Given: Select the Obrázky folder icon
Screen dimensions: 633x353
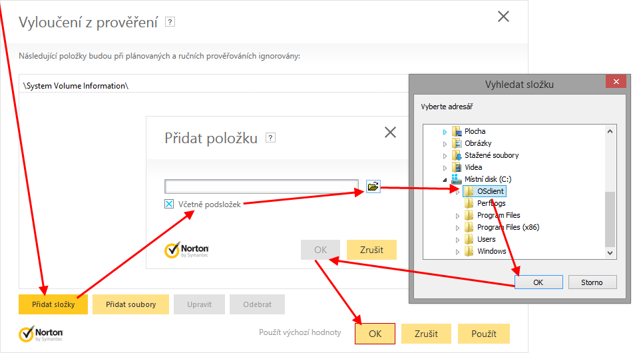Looking at the screenshot, I should 457,143.
